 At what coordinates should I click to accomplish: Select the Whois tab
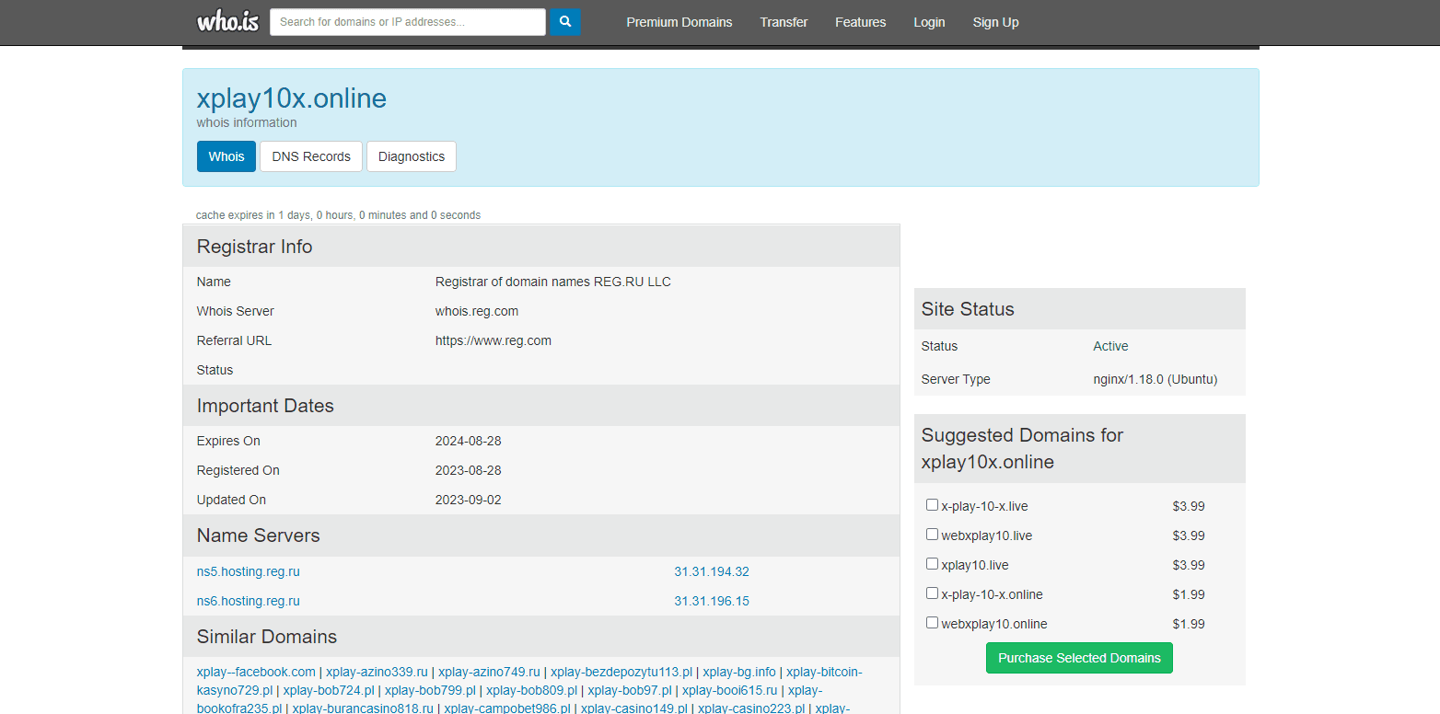pos(226,156)
